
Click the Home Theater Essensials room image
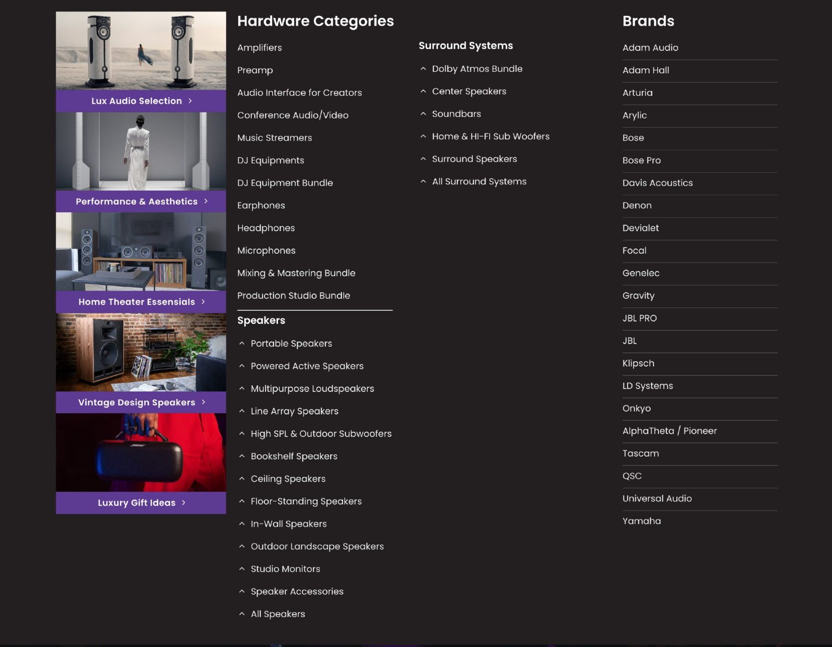click(141, 252)
